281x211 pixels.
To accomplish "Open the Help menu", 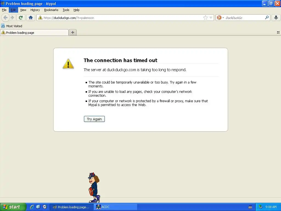I will (77, 10).
